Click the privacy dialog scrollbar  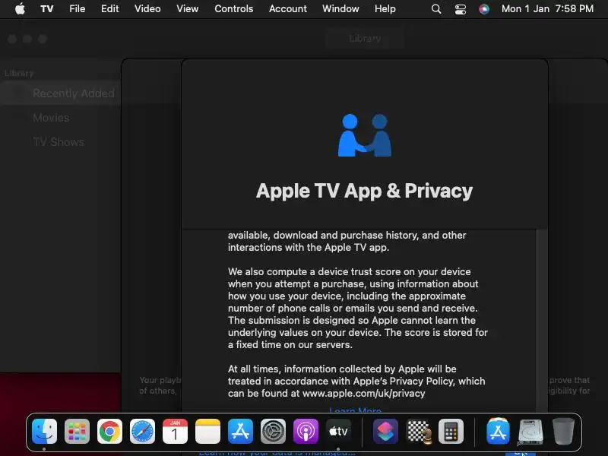point(542,320)
